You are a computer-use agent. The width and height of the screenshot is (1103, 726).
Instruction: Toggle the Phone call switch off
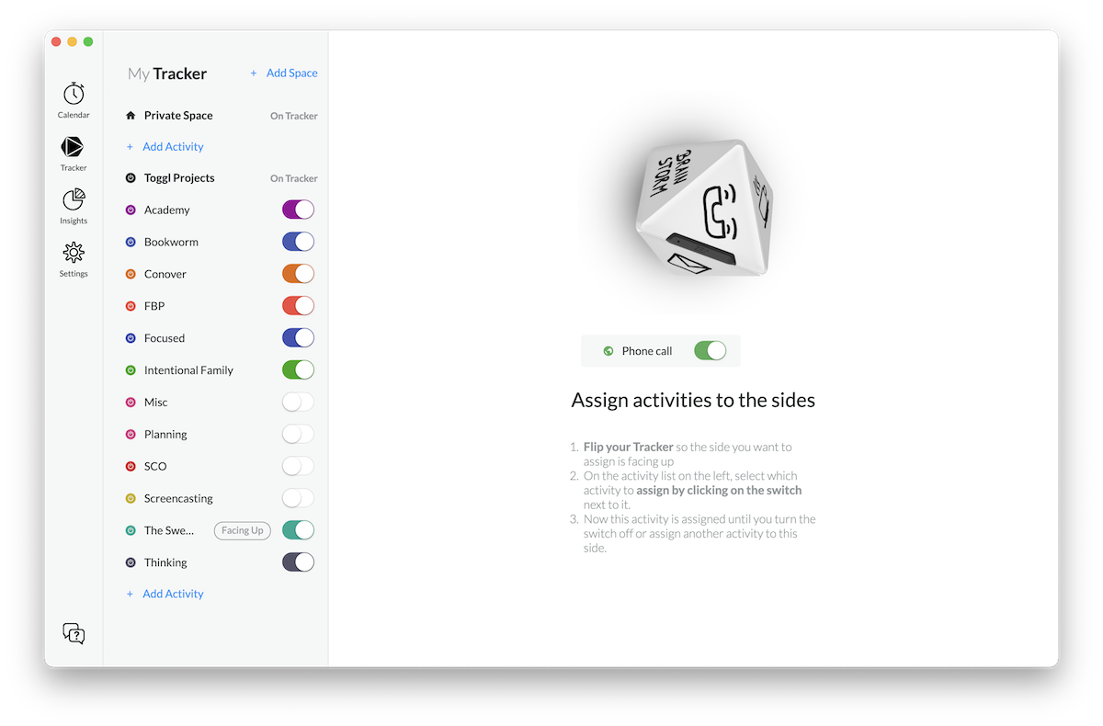click(x=710, y=350)
